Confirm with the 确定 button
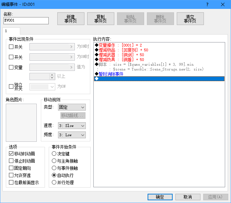This screenshot has width=231, height=203. (160, 197)
